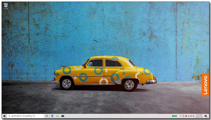Open the Mail app from the taskbar
Screen dimensions: 211x120
63,116
